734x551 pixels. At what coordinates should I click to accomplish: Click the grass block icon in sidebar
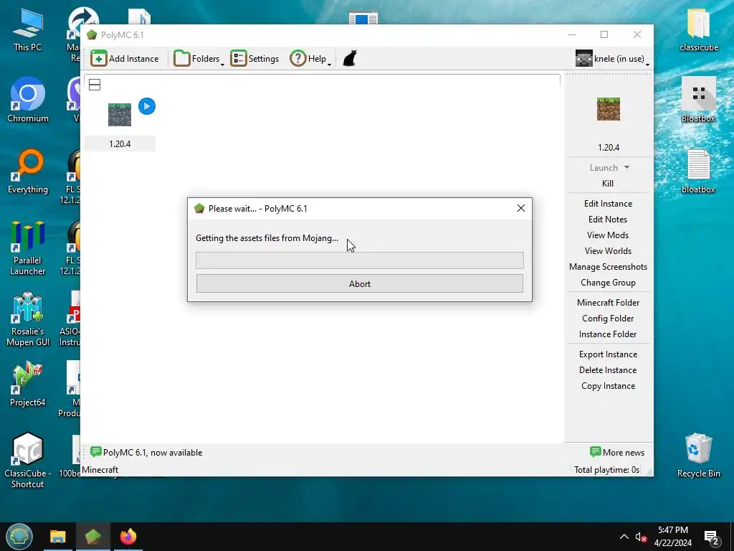609,109
